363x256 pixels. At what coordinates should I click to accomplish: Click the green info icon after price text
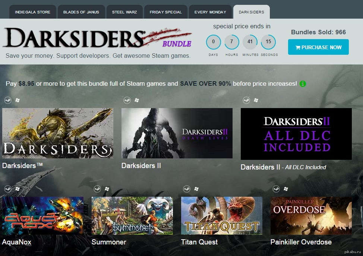click(303, 84)
